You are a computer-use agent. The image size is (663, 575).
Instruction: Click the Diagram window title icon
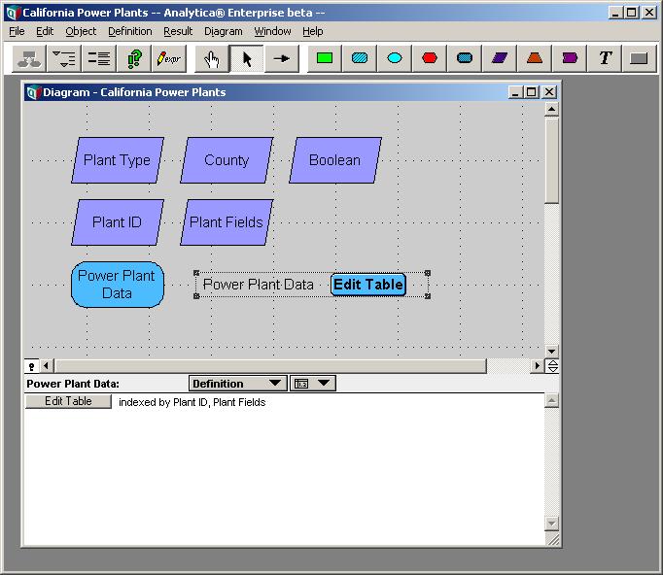pyautogui.click(x=33, y=92)
